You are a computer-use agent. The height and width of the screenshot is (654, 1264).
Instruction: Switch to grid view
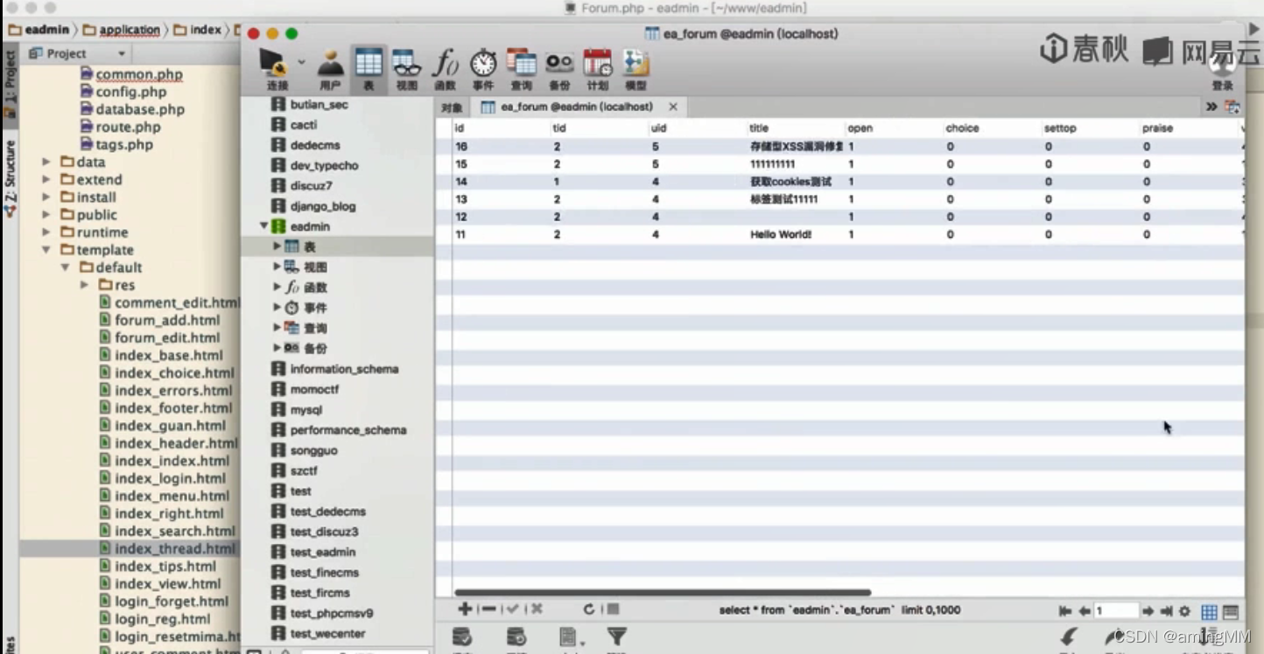point(1209,611)
